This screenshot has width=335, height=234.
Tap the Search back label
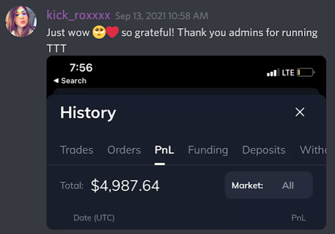click(74, 81)
